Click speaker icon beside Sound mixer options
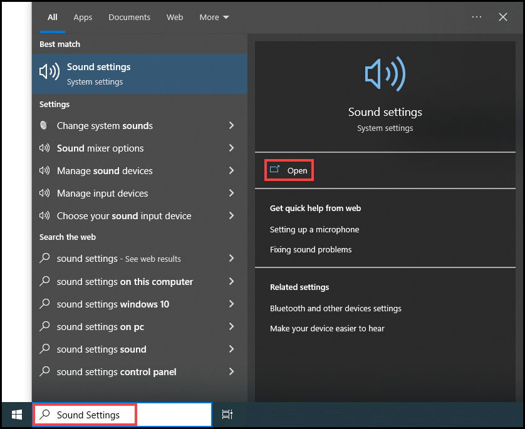Viewport: 525px width, 429px height. tap(44, 148)
